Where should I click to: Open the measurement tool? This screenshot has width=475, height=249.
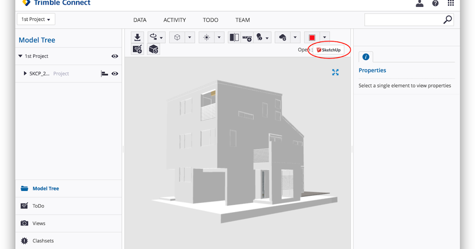(247, 37)
